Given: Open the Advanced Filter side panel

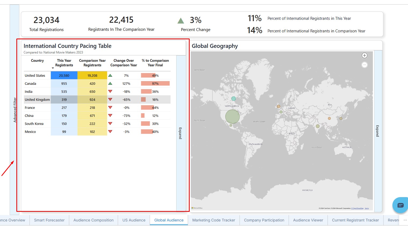Looking at the screenshot, I should 15,110.
